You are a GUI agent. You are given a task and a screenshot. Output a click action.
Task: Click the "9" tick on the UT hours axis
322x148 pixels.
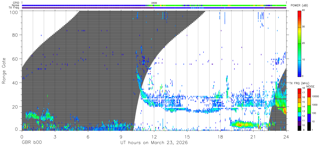121,136
